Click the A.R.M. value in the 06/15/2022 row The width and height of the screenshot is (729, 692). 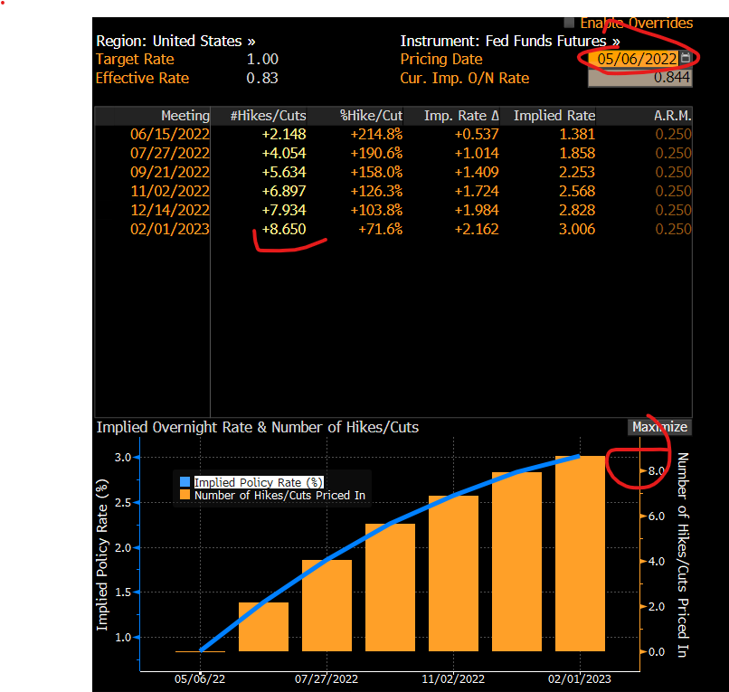coord(673,135)
